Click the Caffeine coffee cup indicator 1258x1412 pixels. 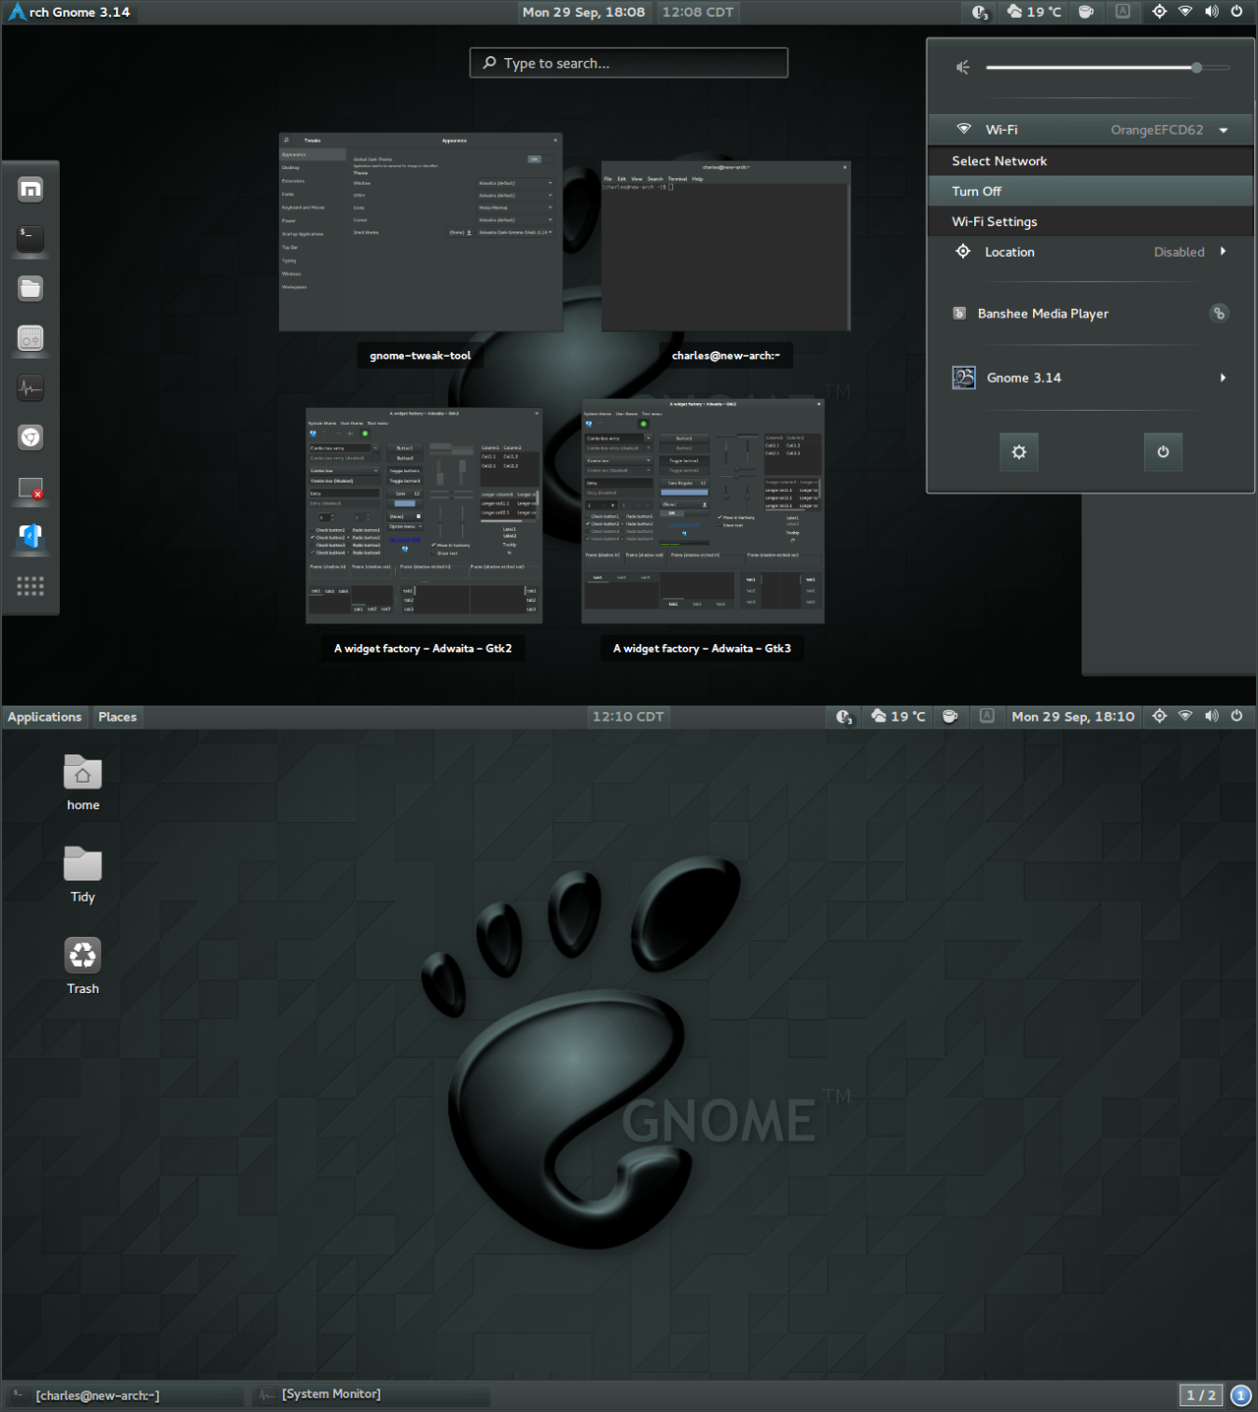click(x=1085, y=12)
